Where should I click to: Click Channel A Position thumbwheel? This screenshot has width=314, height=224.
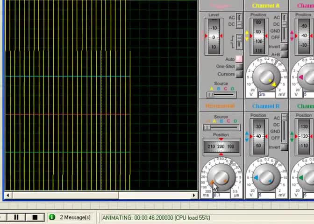click(258, 36)
